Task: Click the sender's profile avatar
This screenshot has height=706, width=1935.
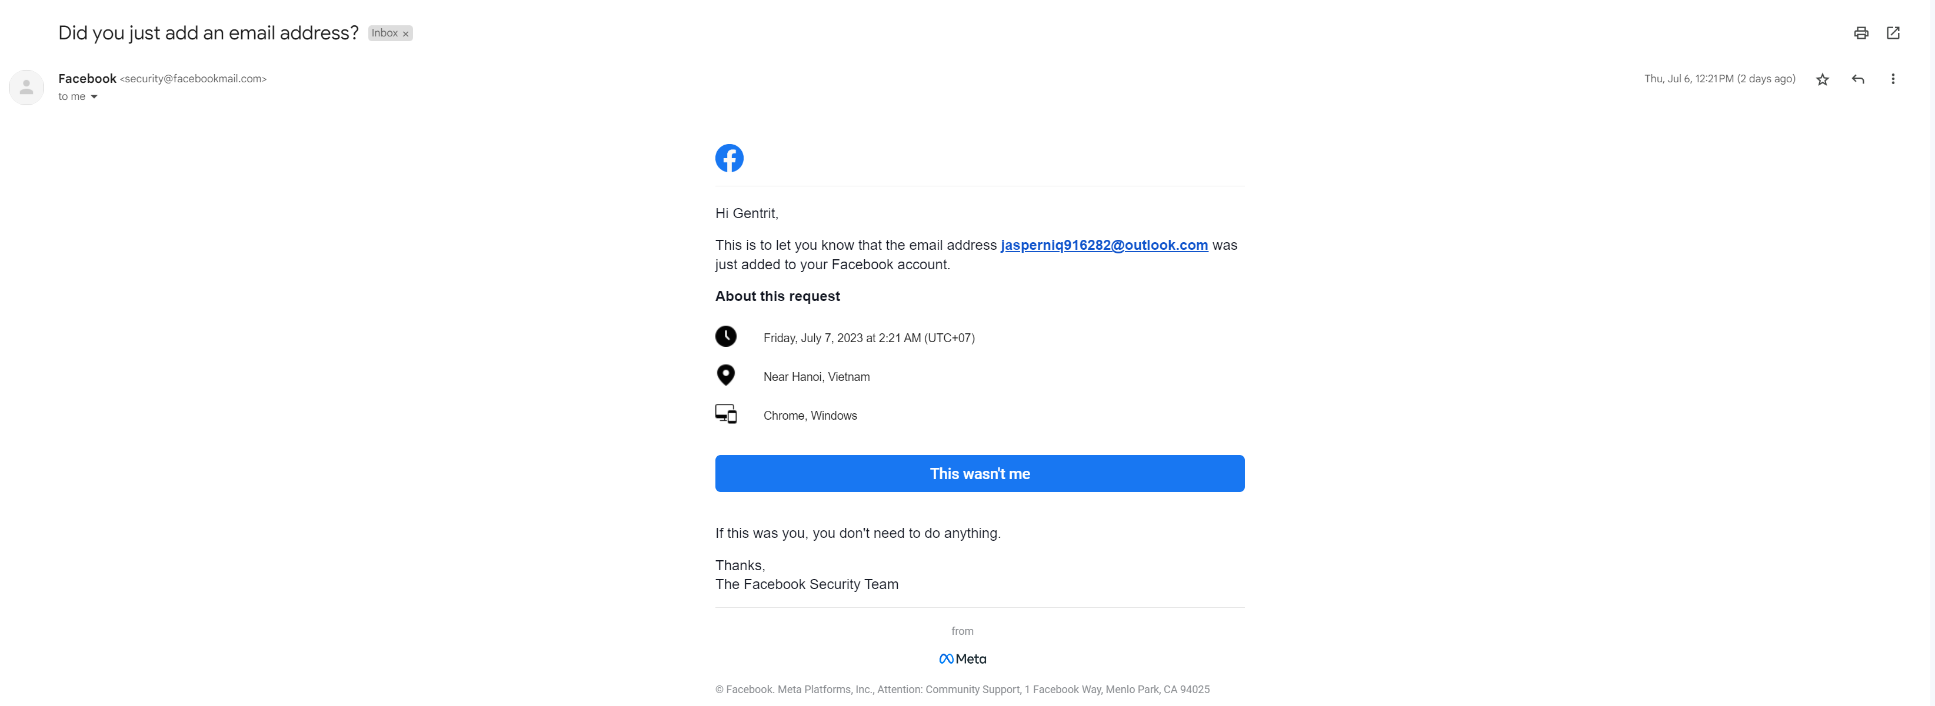Action: point(26,88)
